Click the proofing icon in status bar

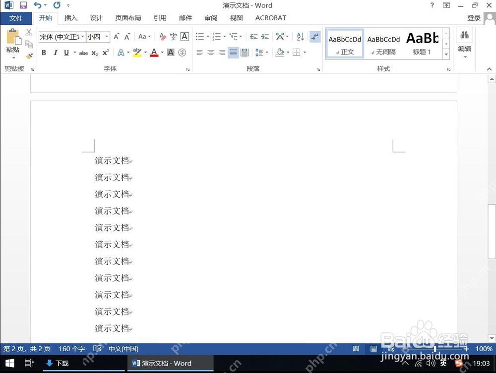(97, 348)
